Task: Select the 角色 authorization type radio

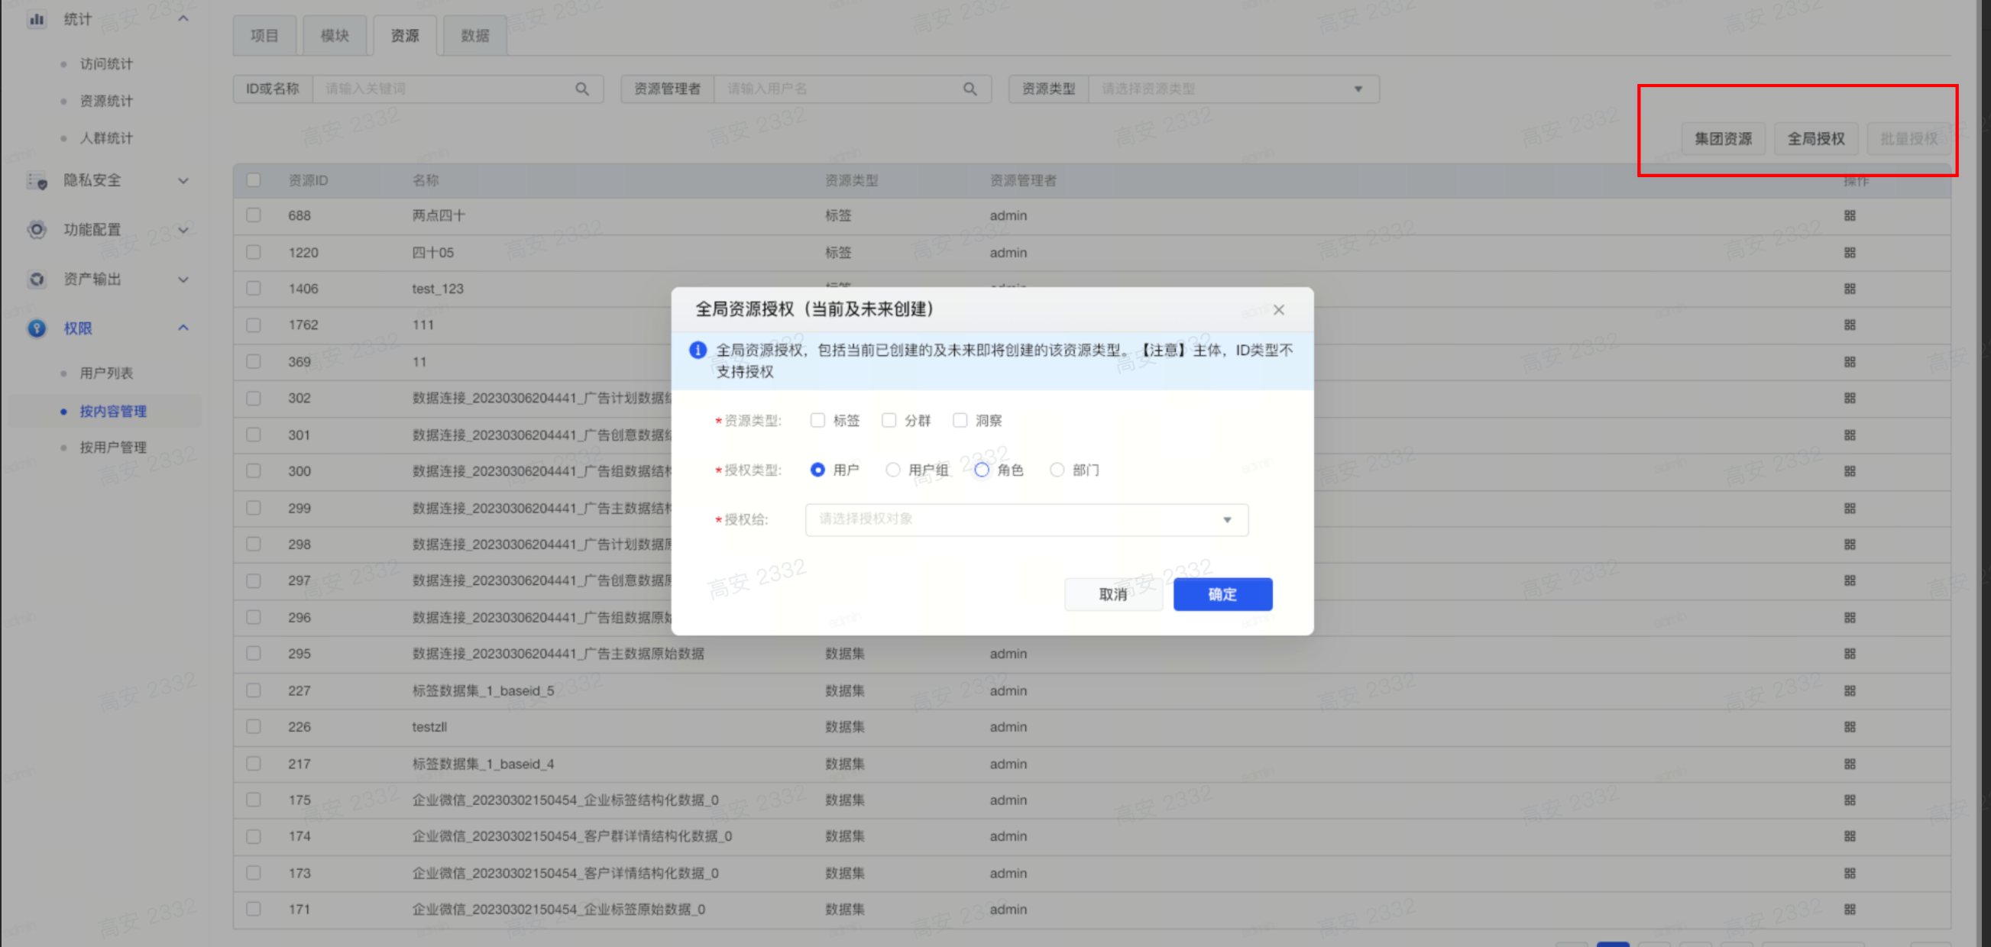Action: pyautogui.click(x=981, y=470)
